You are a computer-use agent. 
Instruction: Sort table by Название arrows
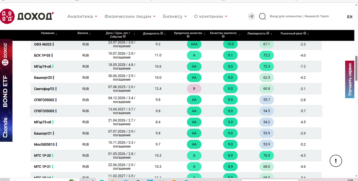(56, 34)
